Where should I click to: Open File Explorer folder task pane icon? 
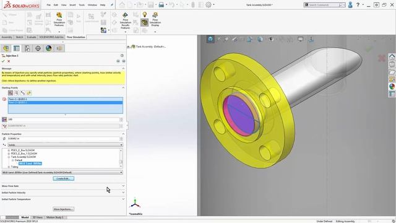tap(392, 72)
